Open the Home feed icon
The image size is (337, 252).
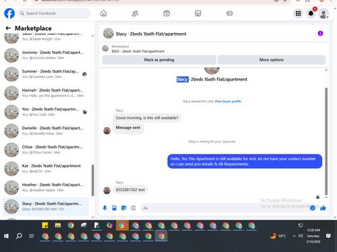[x=103, y=13]
